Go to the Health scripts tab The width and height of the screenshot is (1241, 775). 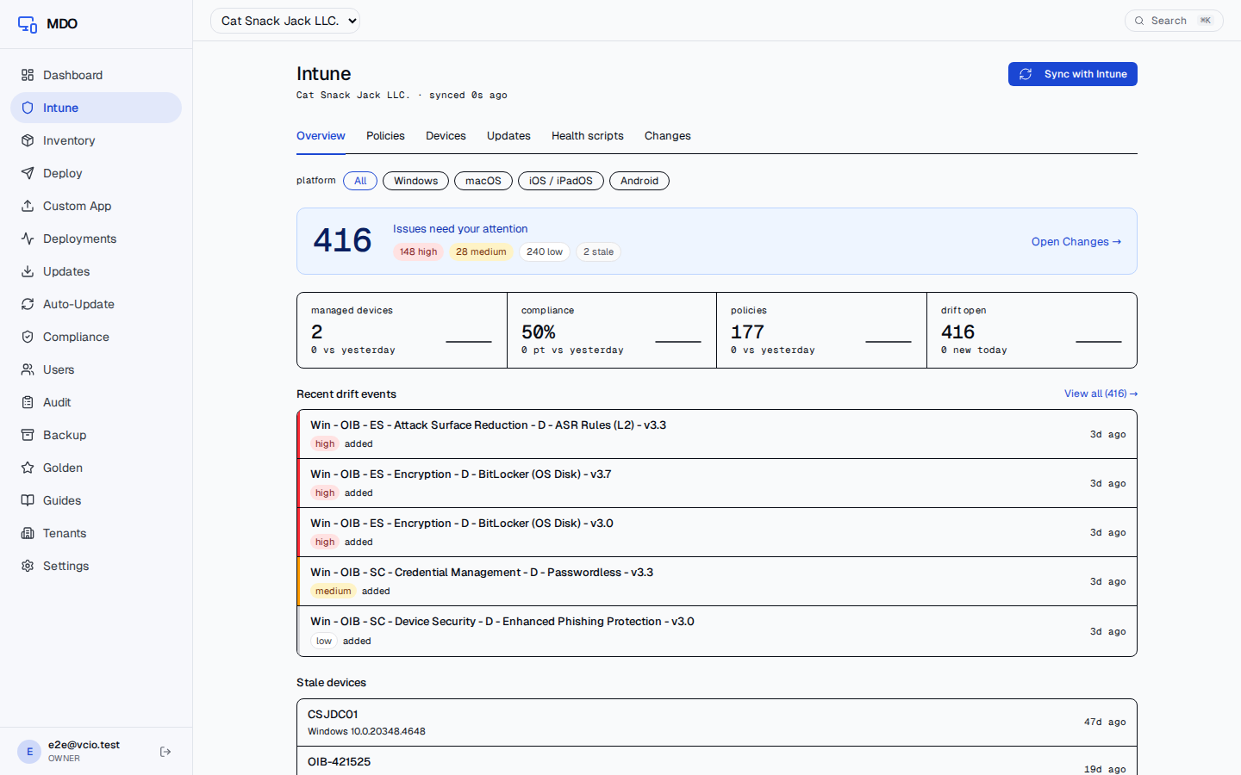tap(588, 136)
